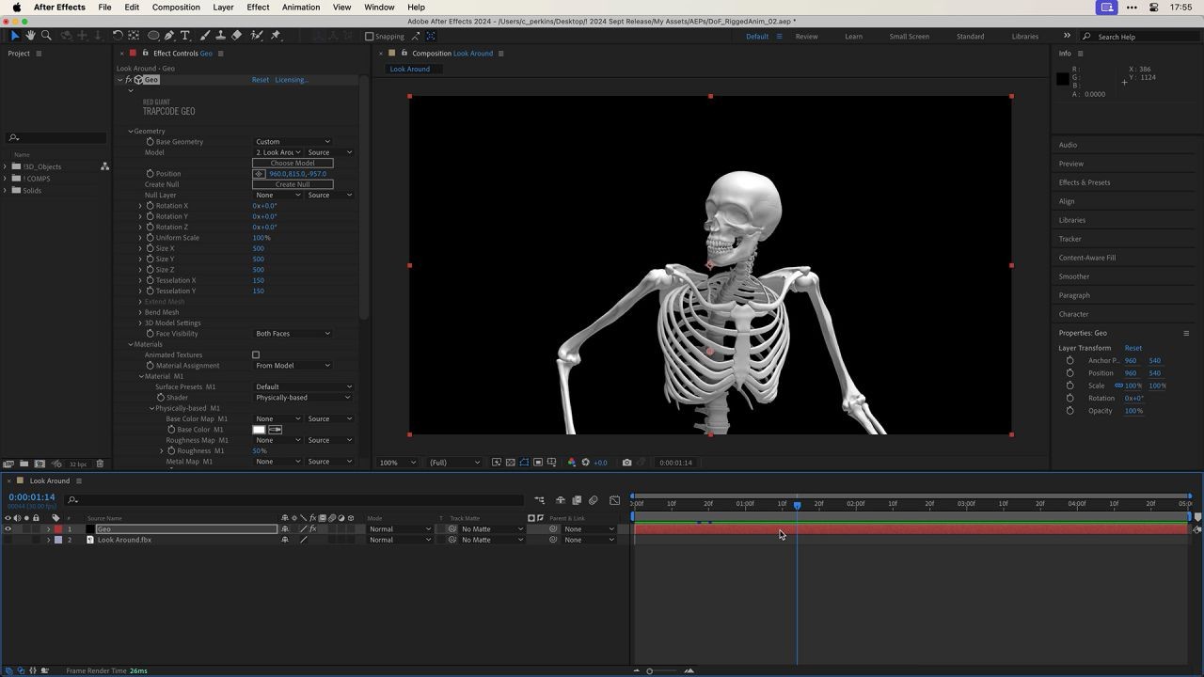This screenshot has height=677, width=1204.
Task: Click Reset link in Effect Controls
Action: tap(260, 80)
